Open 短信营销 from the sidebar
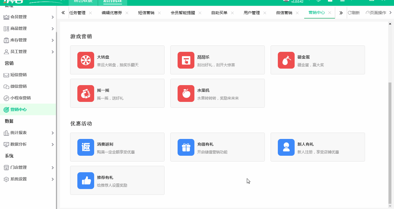The image size is (394, 209). [18, 75]
